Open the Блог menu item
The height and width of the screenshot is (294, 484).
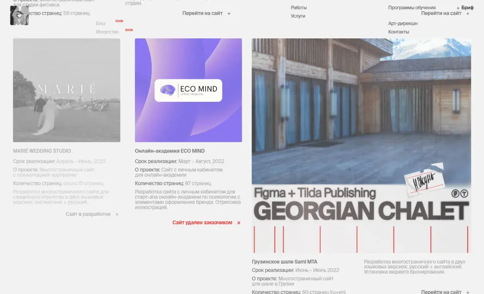pyautogui.click(x=101, y=24)
